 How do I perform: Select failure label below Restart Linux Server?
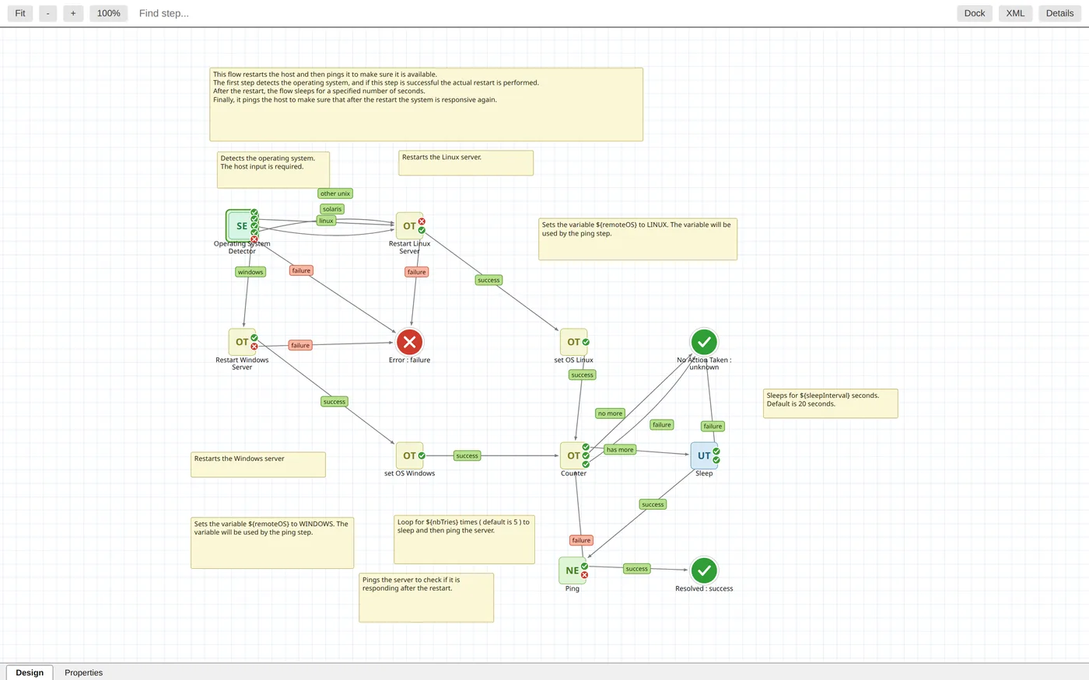(x=417, y=272)
